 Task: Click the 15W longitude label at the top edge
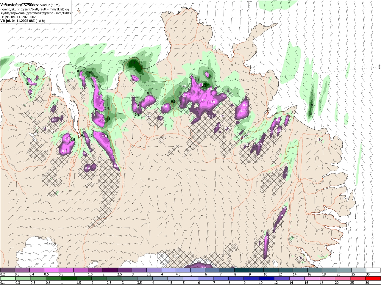(249, 1)
